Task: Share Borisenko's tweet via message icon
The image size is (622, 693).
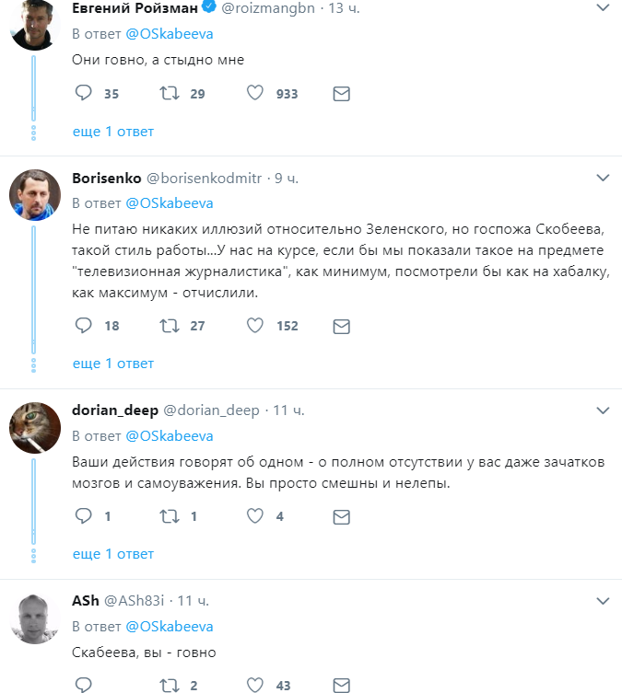Action: tap(341, 326)
